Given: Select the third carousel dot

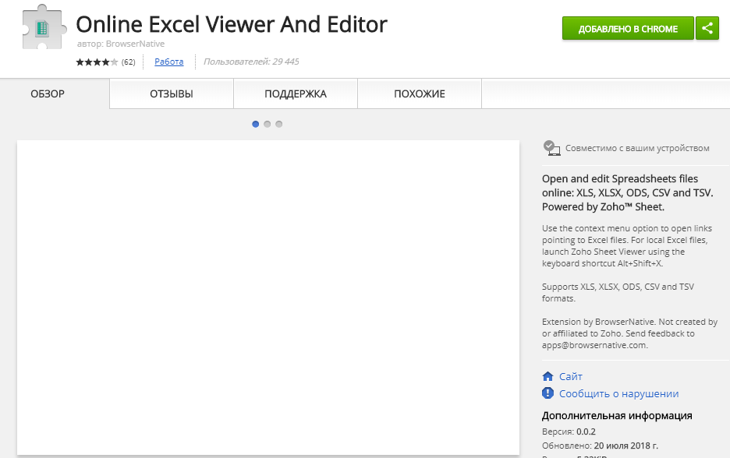Looking at the screenshot, I should point(279,124).
